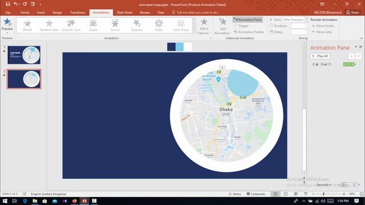Collapse the ribbon with the chevron
Viewport: 365px width, 205px height.
point(361,38)
